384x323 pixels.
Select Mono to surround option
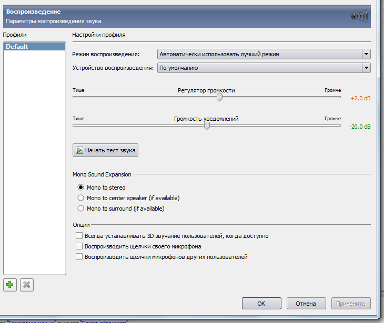click(x=81, y=209)
